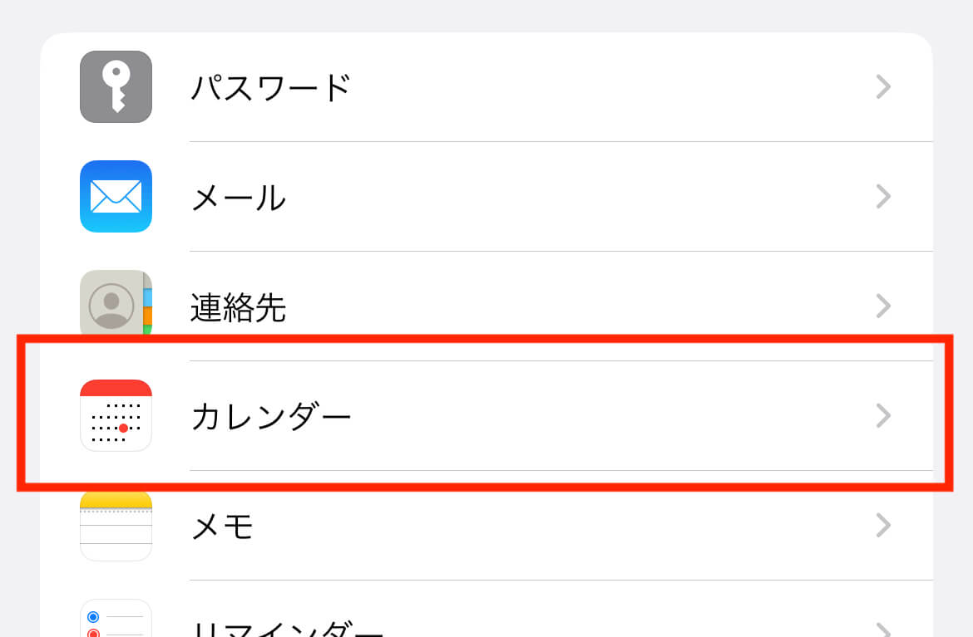Viewport: 973px width, 637px height.
Task: Click the chevron beside 連絡先
Action: click(883, 306)
